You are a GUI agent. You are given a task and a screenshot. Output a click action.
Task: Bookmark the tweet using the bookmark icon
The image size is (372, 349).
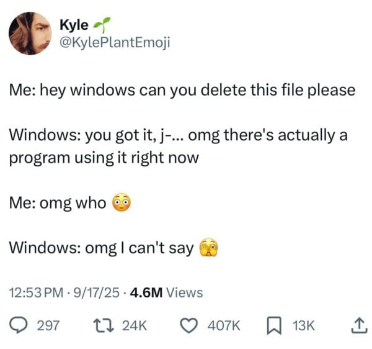(274, 326)
